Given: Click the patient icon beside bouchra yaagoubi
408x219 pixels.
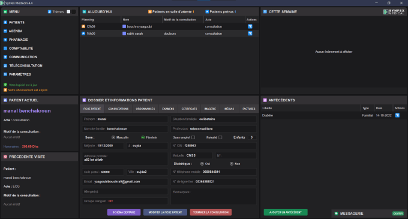Looking at the screenshot, I should point(124,26).
